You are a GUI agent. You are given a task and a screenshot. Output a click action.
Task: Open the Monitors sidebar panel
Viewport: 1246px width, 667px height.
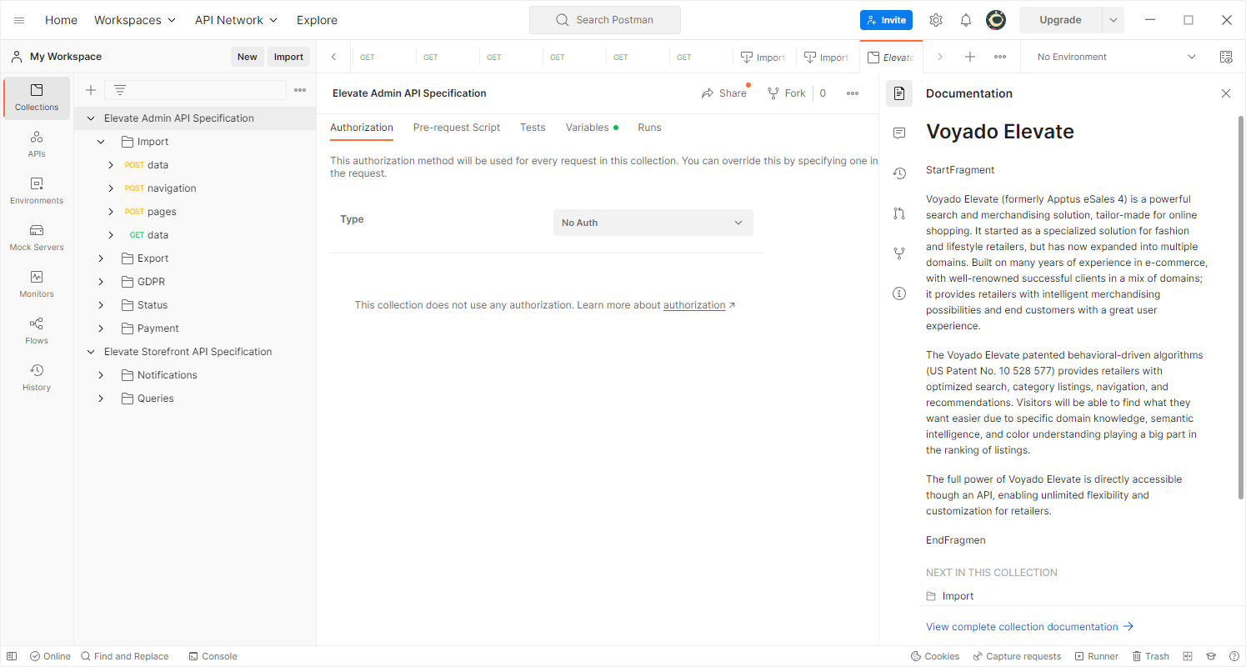click(x=37, y=284)
